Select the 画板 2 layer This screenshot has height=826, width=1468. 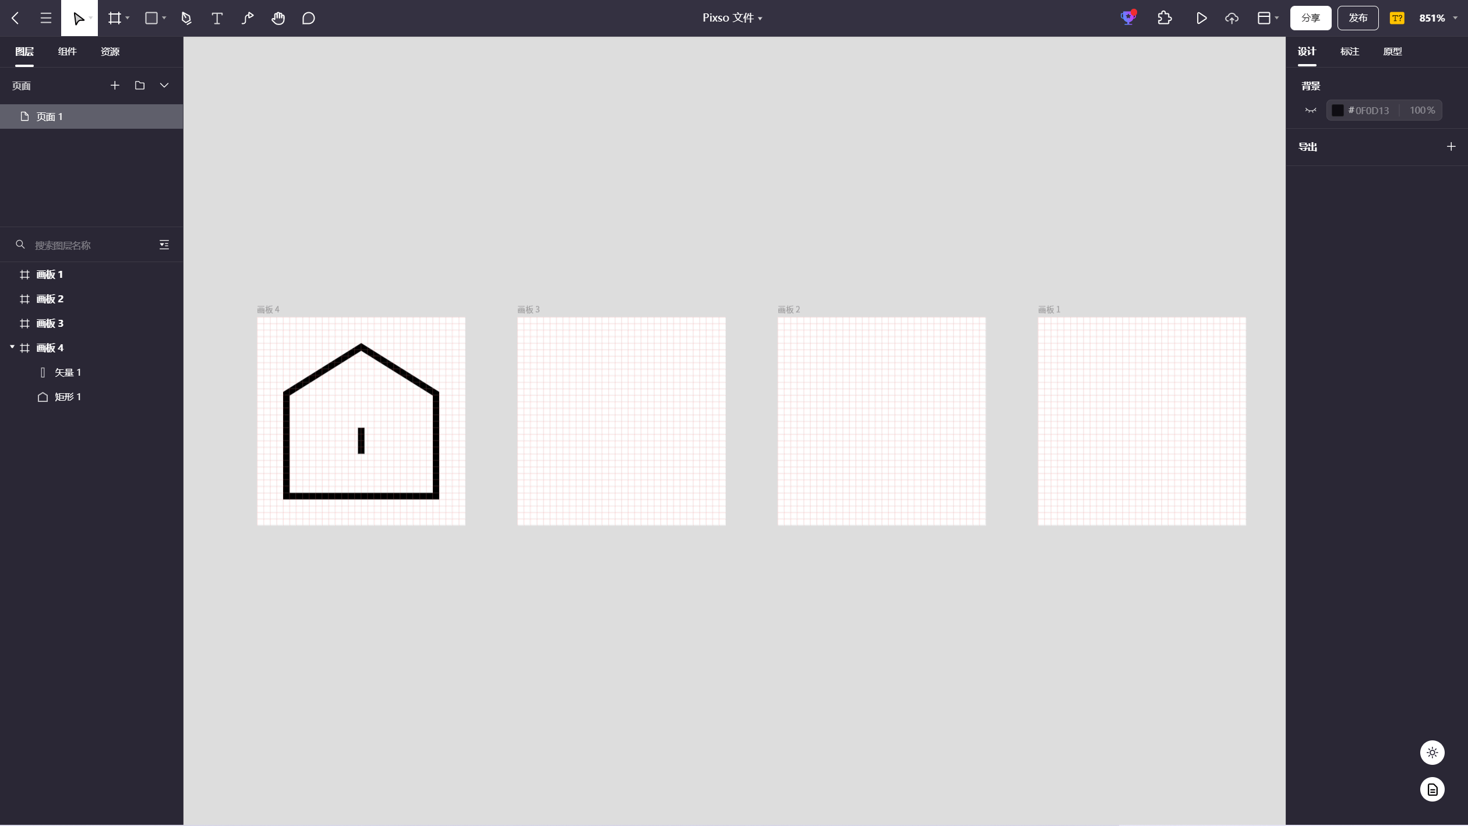91,299
